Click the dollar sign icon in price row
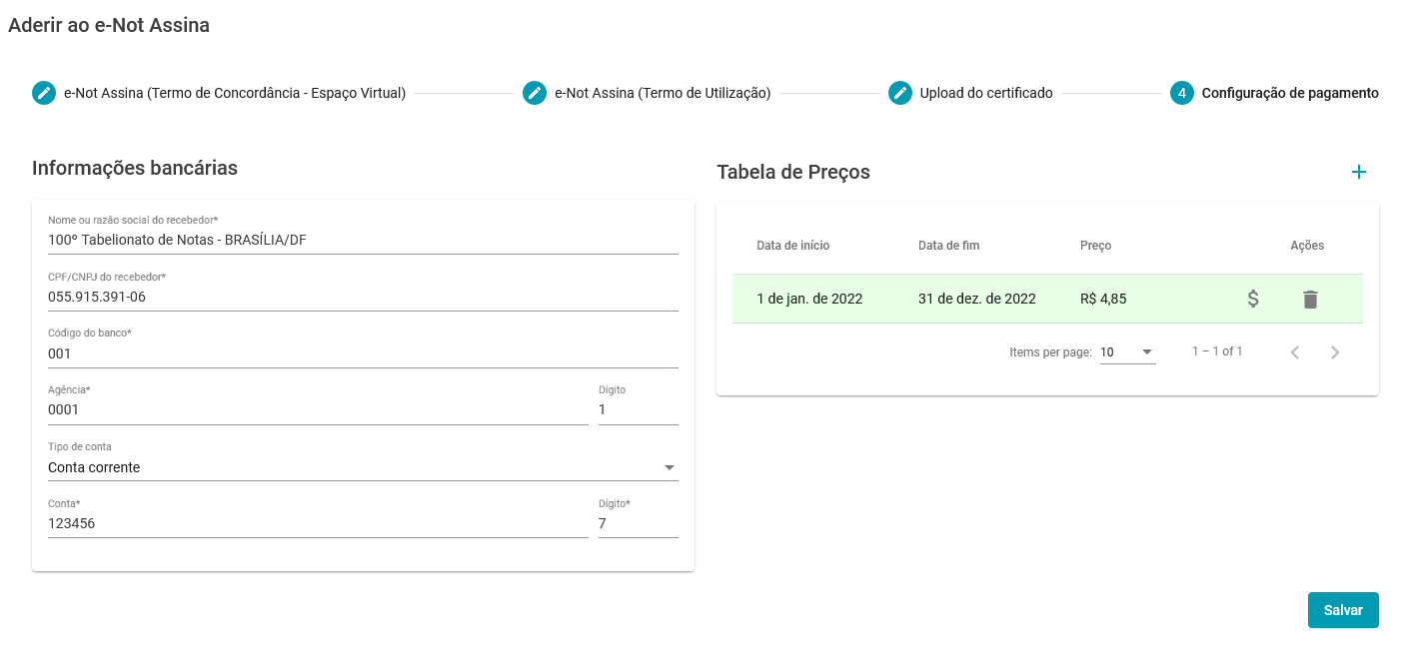The width and height of the screenshot is (1417, 669). coord(1253,299)
